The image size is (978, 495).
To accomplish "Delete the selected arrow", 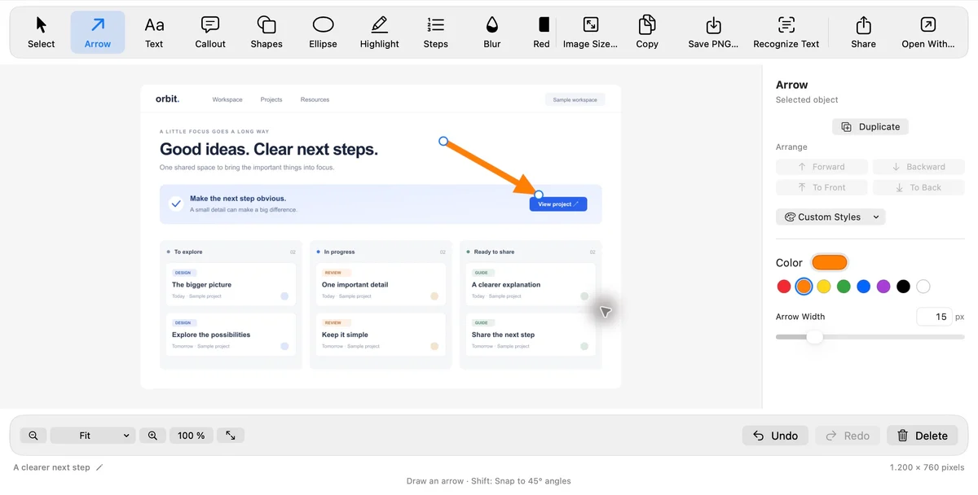I will coord(923,436).
